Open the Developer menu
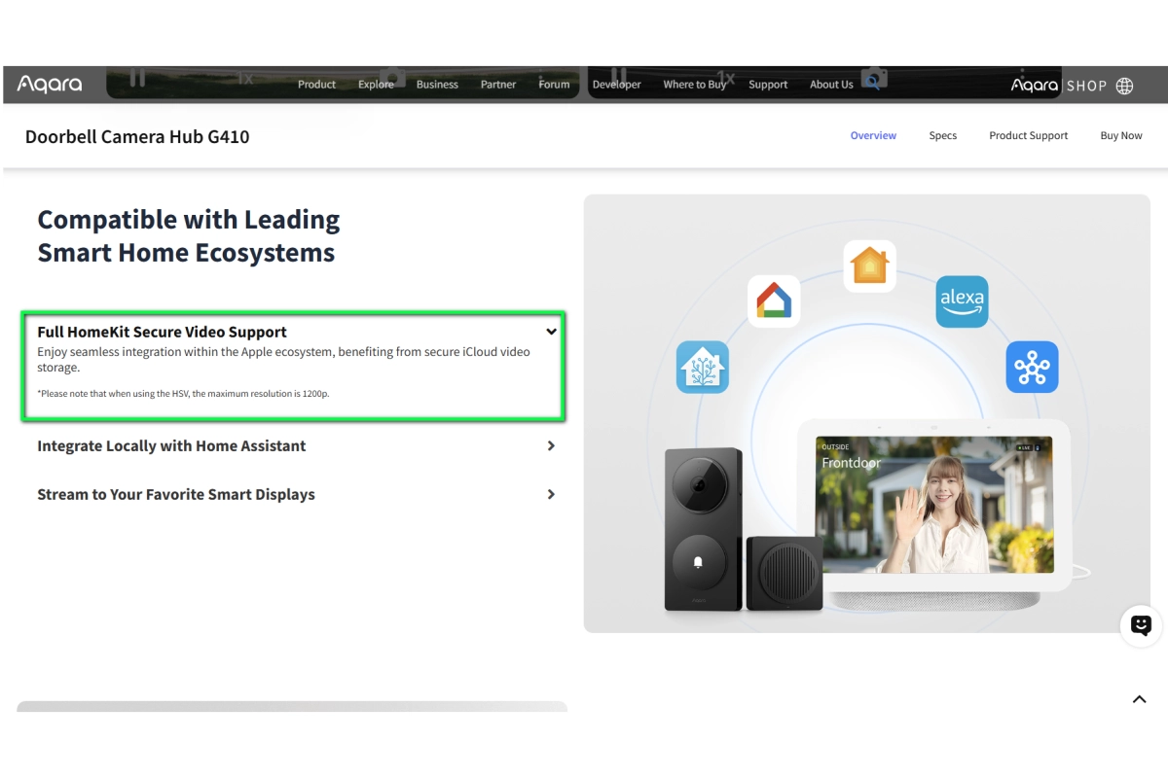Screen dimensions: 1168x778 coord(617,85)
